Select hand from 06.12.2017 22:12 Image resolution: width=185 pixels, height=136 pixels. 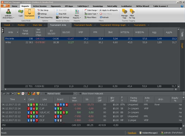point(91,116)
